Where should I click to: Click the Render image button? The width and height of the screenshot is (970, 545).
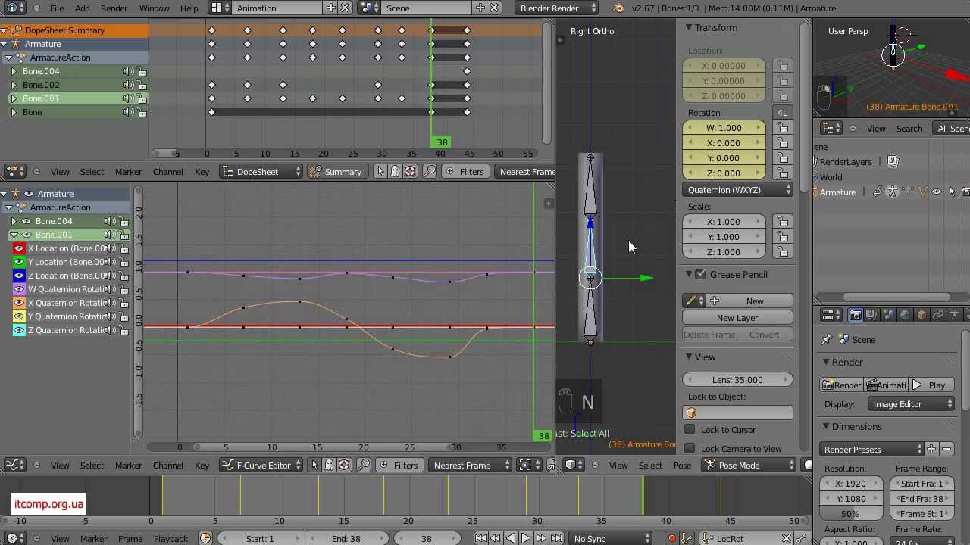tap(841, 385)
